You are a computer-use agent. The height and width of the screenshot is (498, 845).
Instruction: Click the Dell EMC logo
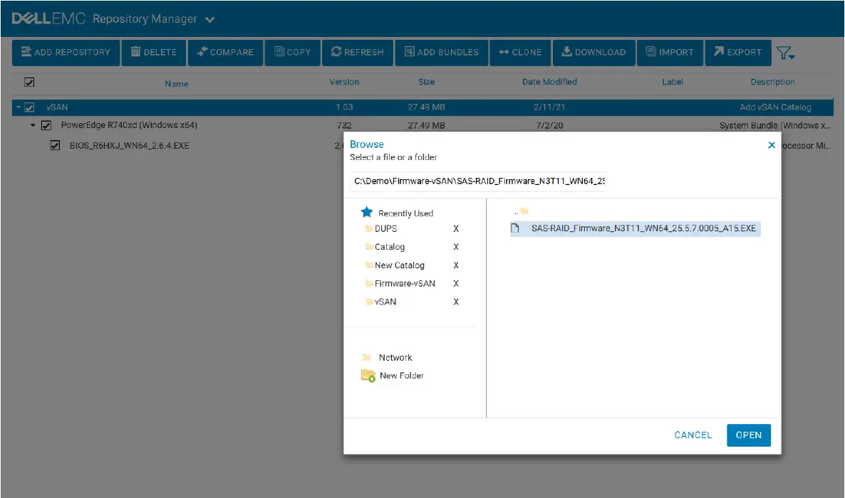tap(48, 18)
